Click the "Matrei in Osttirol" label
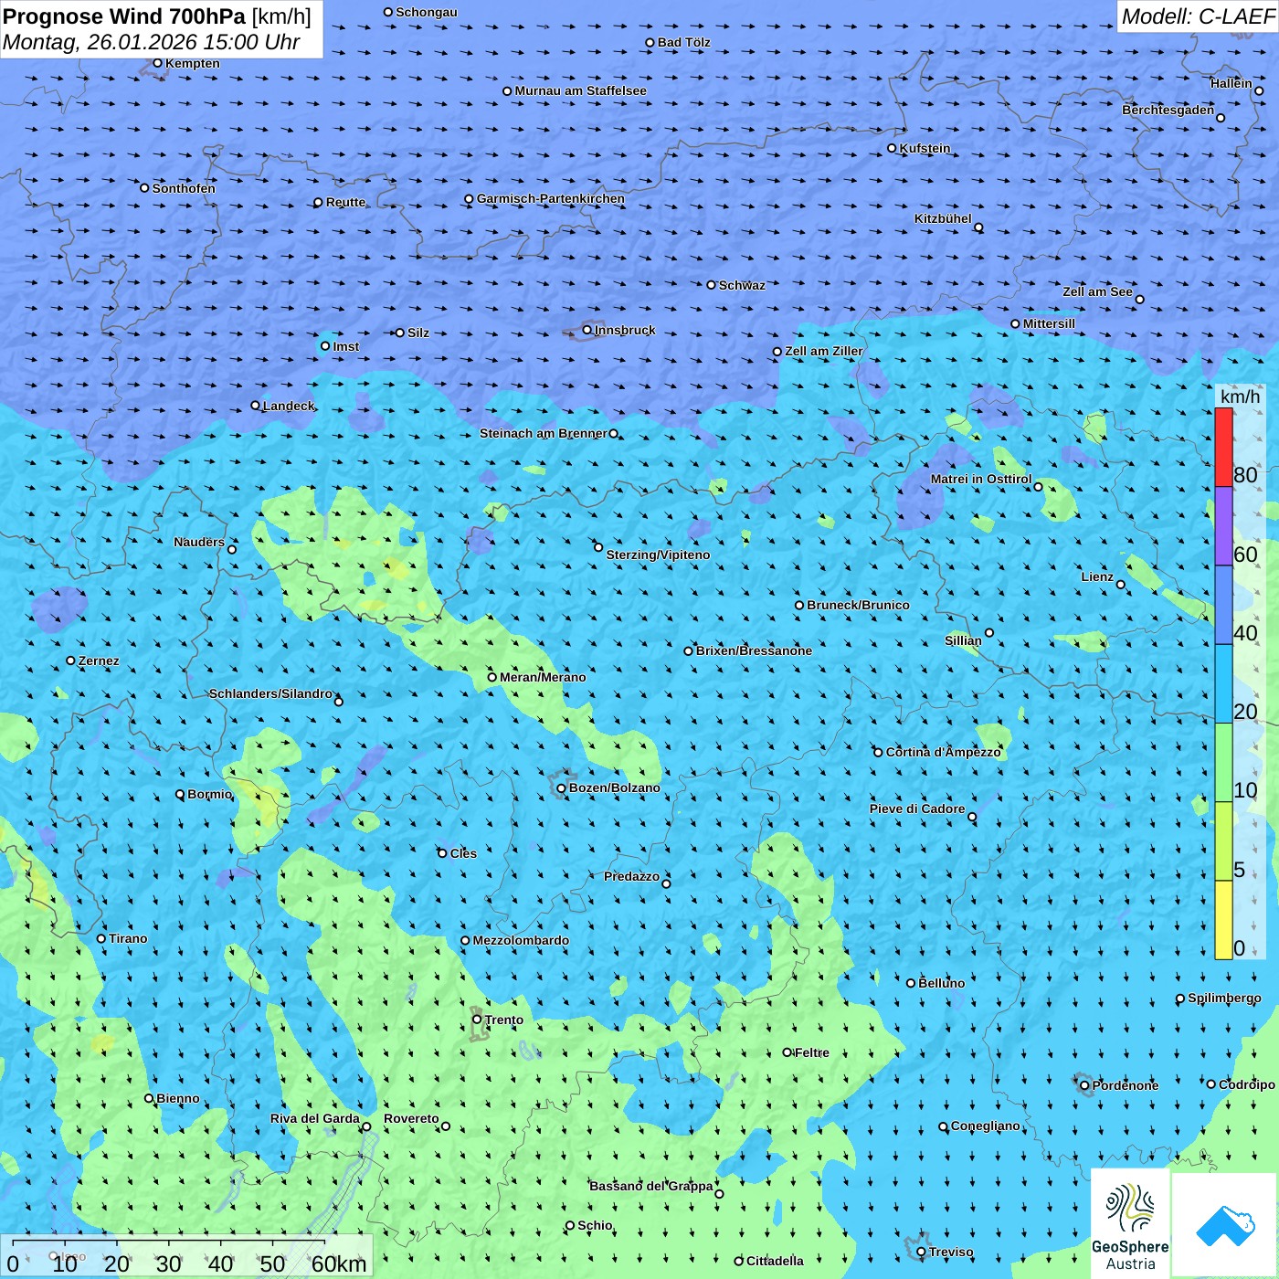 coord(981,479)
